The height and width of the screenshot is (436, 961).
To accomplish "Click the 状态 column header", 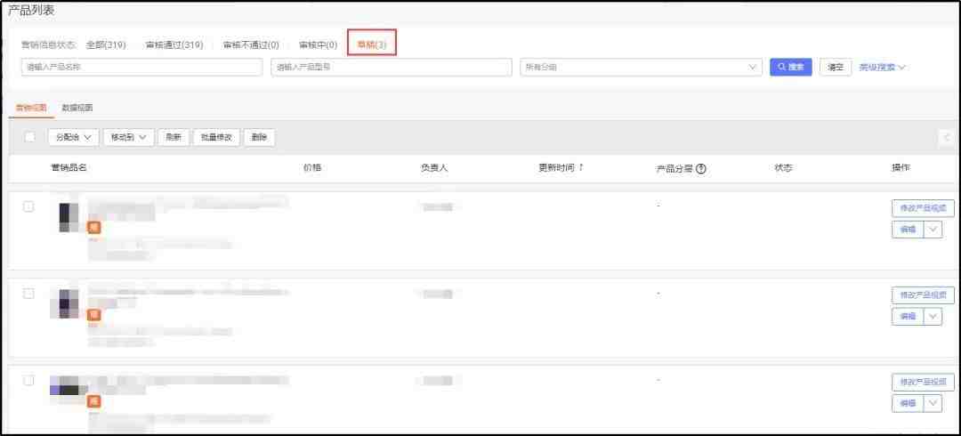I will point(784,167).
